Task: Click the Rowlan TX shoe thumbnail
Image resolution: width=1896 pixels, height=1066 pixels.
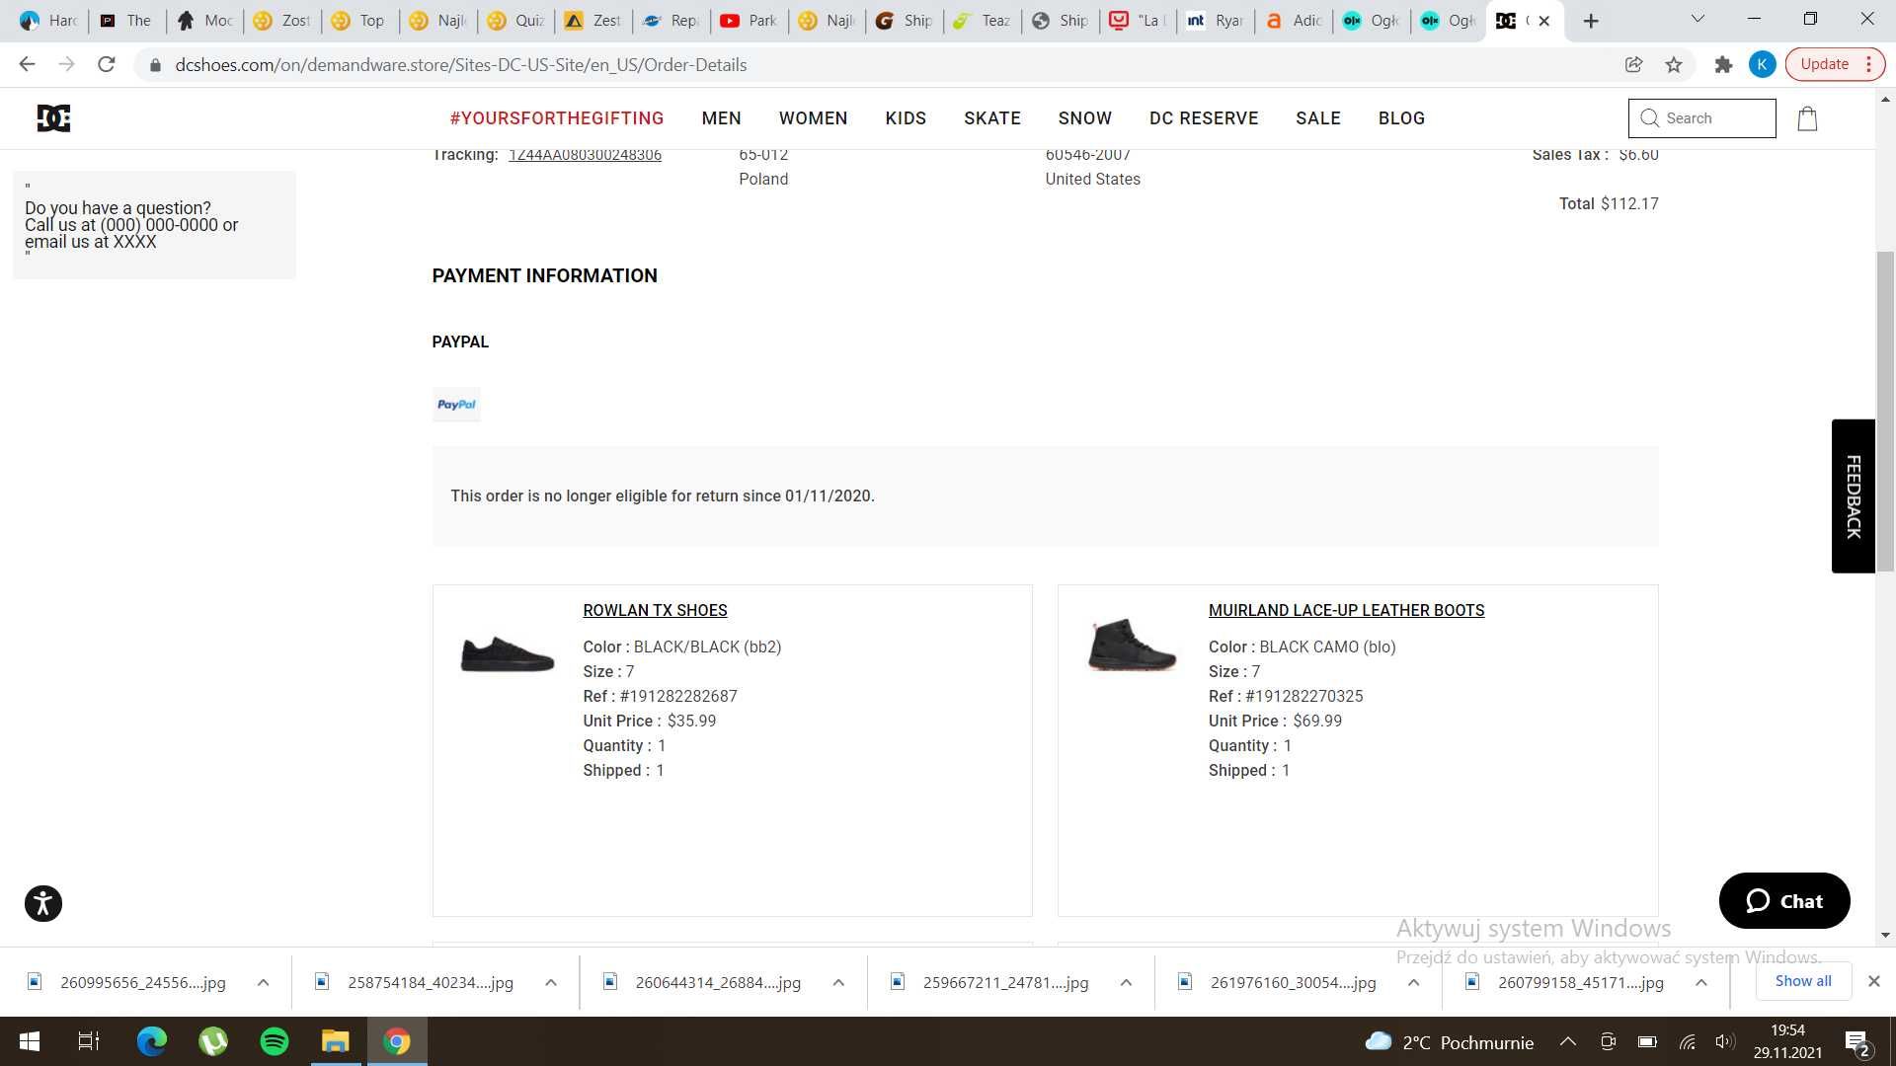Action: point(508,653)
